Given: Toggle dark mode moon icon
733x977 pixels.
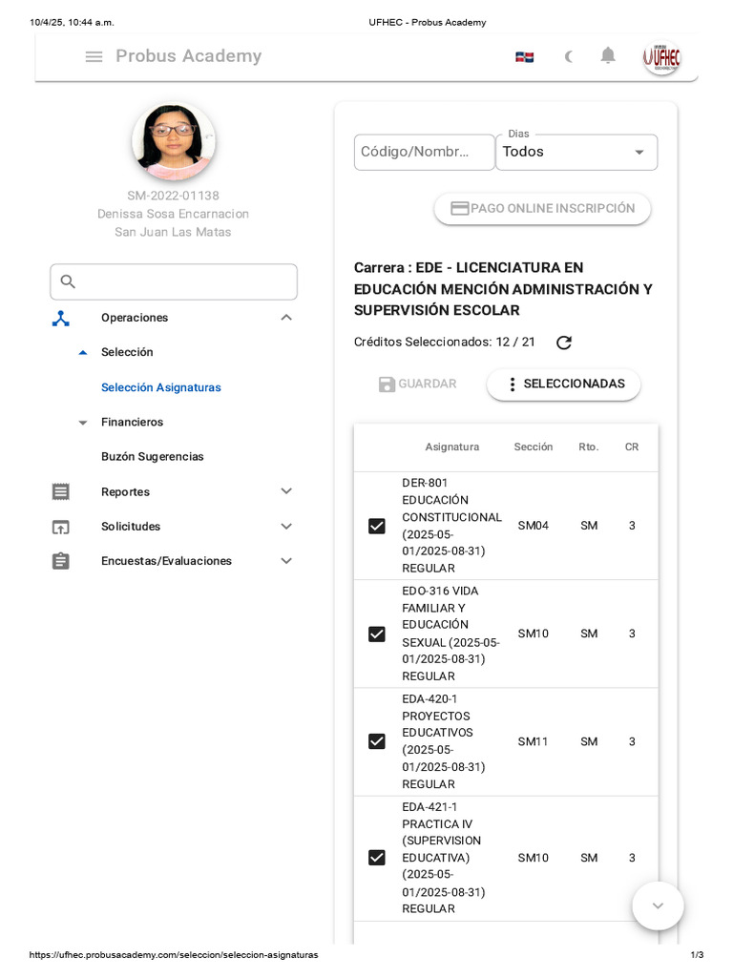Looking at the screenshot, I should coord(569,56).
